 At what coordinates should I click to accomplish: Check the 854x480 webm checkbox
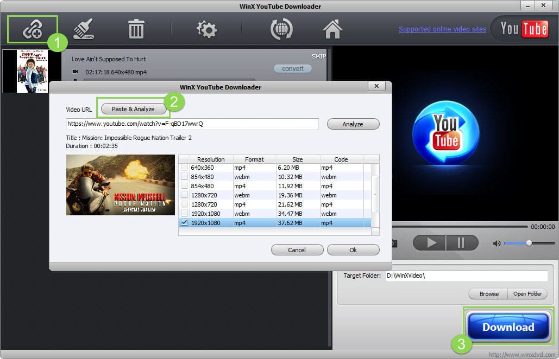184,176
